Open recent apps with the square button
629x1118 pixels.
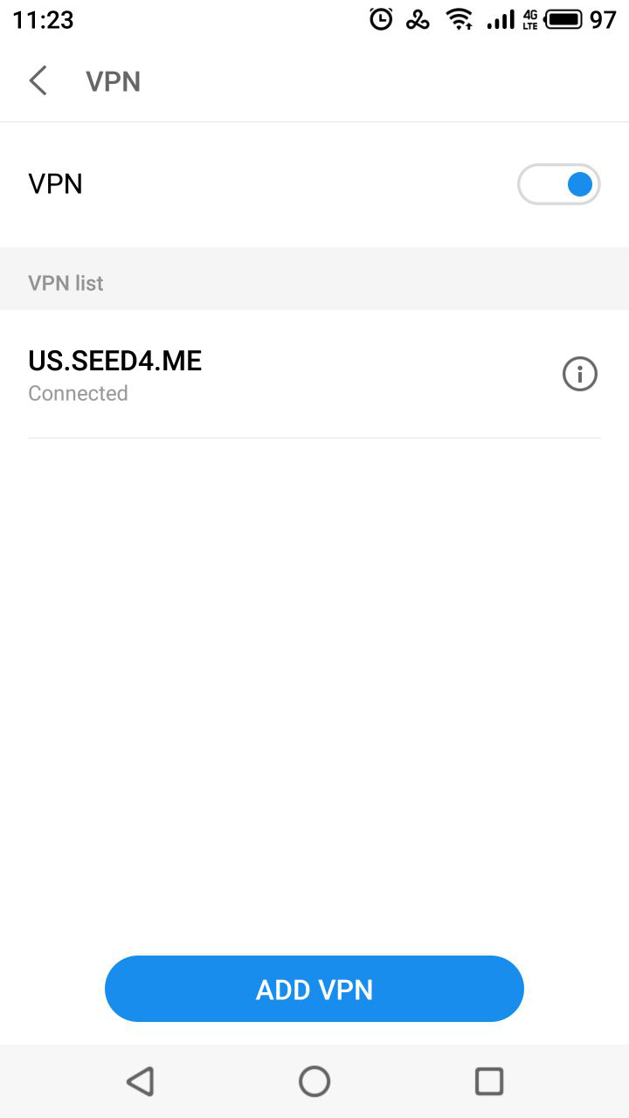pyautogui.click(x=488, y=1081)
